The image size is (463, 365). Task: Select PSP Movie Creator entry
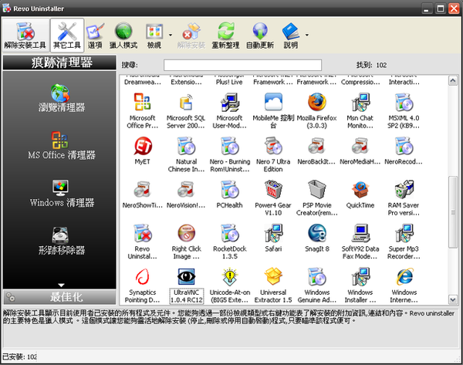(317, 198)
